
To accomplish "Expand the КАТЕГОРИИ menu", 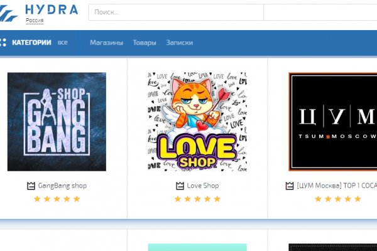I will 31,43.
